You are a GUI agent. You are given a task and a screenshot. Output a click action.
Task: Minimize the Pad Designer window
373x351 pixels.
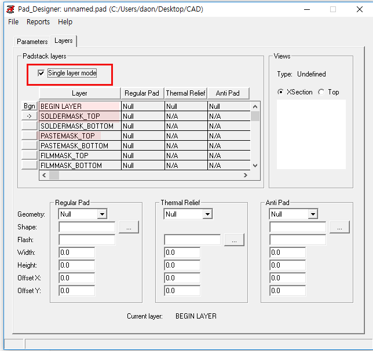(x=307, y=9)
